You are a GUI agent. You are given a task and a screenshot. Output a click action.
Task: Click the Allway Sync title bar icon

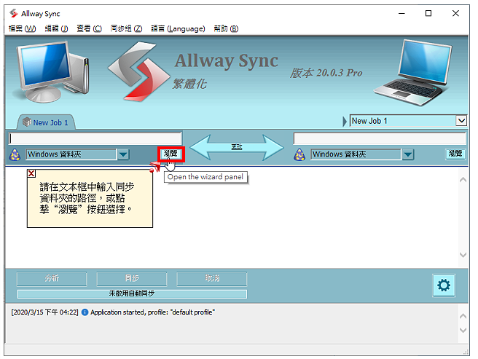(x=13, y=13)
